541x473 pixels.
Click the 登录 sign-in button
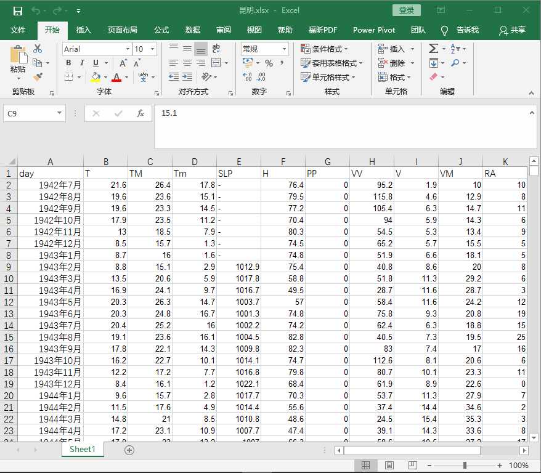point(407,10)
